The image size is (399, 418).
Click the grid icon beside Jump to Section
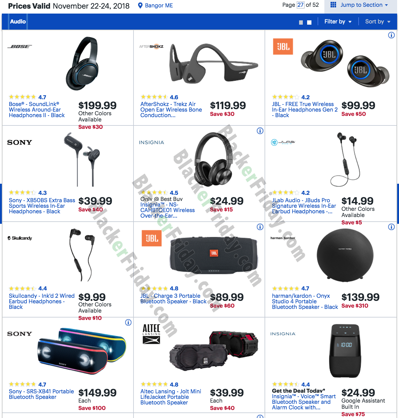point(333,5)
